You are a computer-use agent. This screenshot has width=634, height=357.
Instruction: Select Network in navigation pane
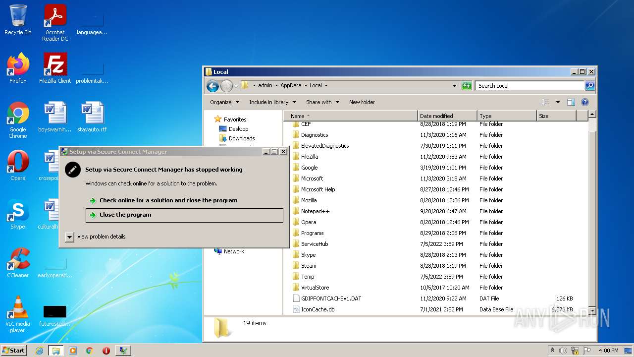click(x=234, y=251)
